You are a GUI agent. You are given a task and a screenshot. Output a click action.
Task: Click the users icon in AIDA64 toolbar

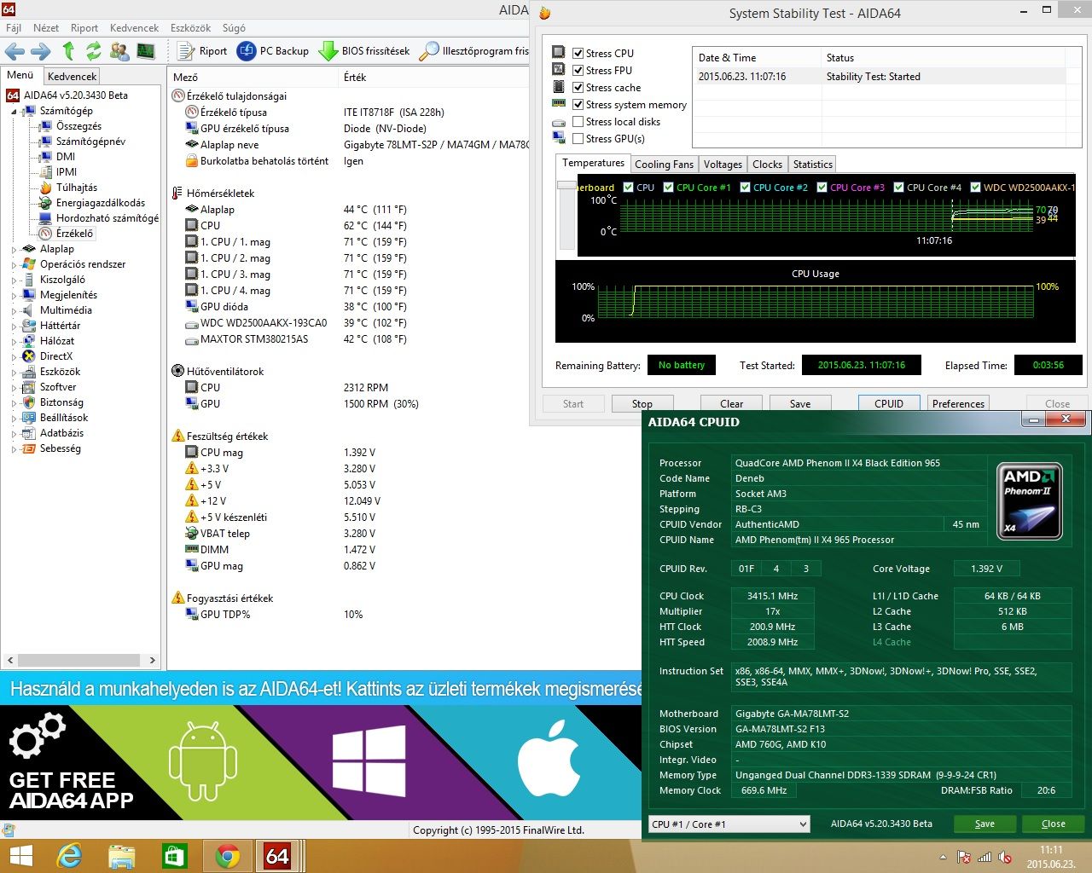119,51
